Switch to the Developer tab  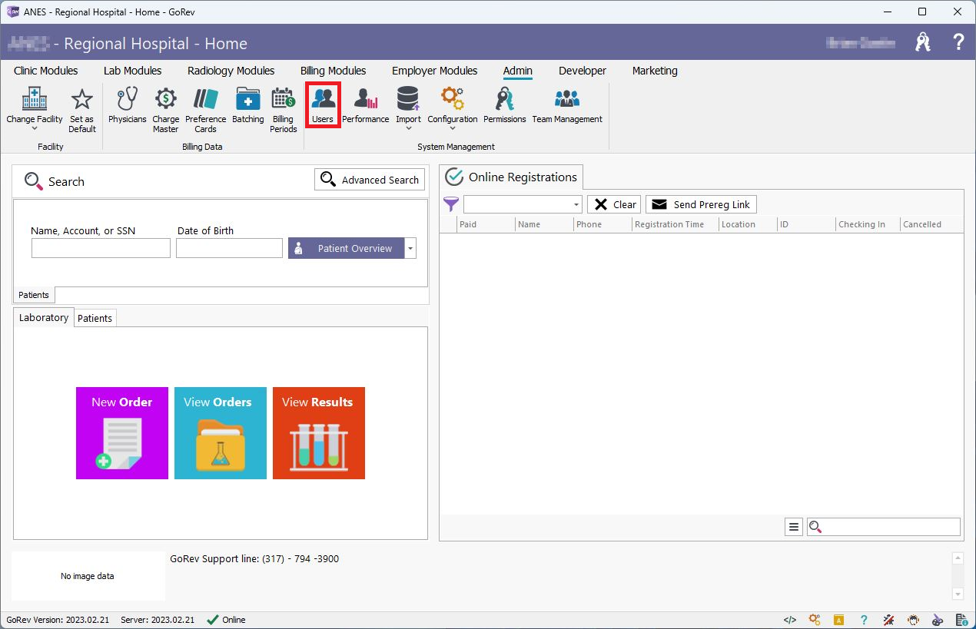(583, 71)
